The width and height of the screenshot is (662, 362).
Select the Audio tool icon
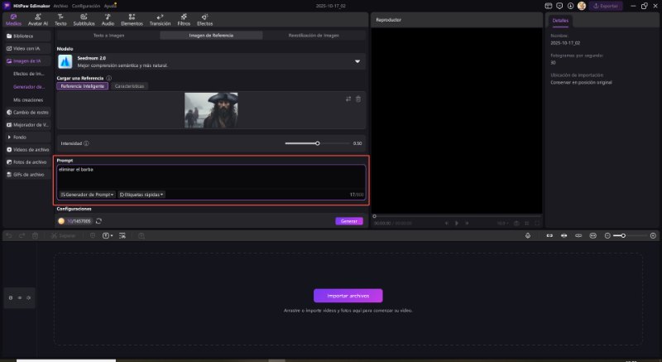108,20
